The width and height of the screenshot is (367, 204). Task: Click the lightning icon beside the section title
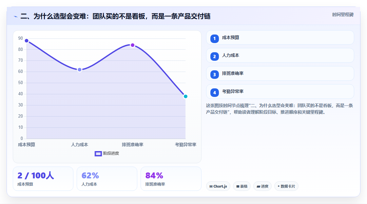tap(16, 16)
